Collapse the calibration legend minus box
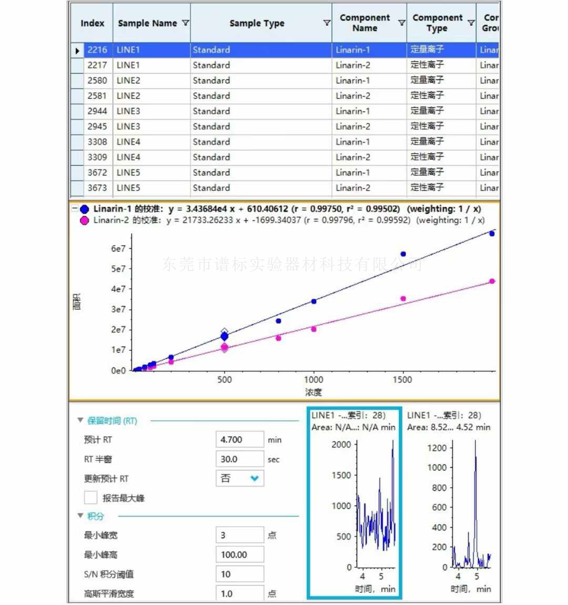The height and width of the screenshot is (605, 568). click(75, 209)
